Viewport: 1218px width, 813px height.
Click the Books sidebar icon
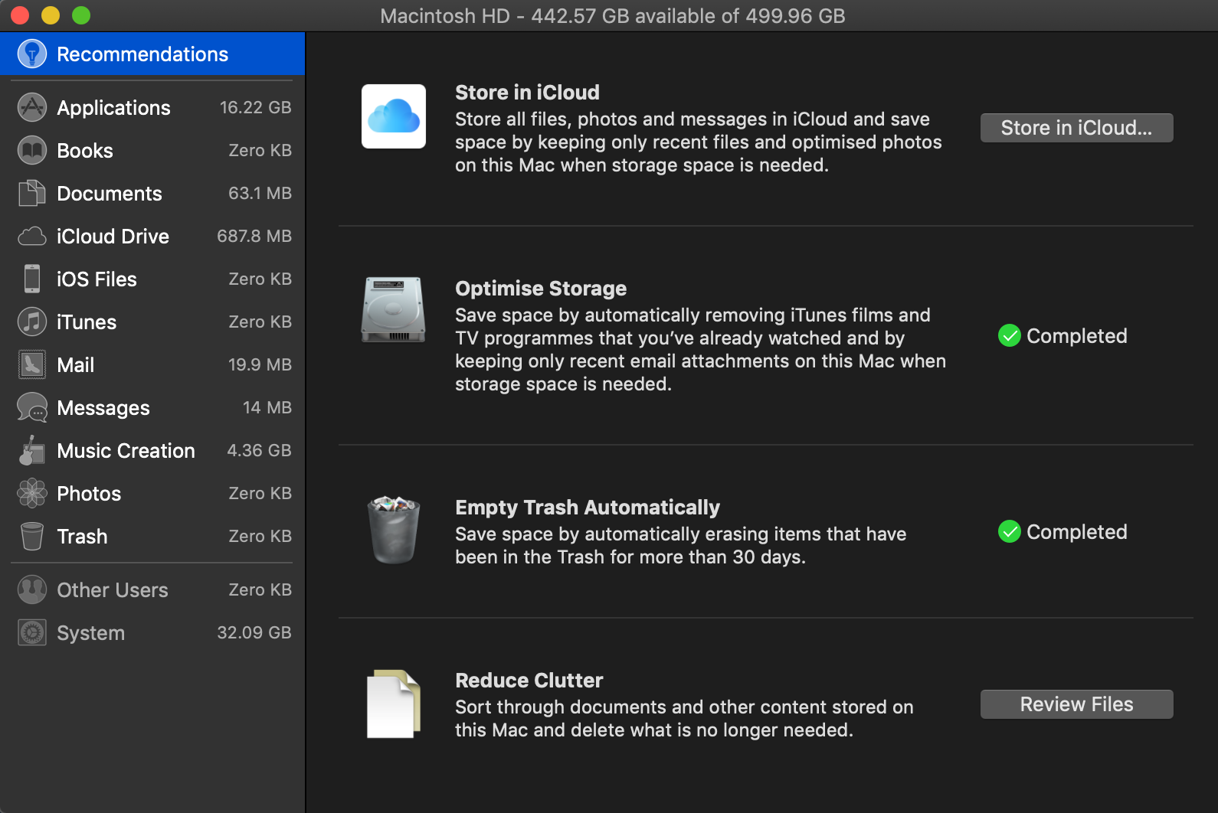click(32, 150)
